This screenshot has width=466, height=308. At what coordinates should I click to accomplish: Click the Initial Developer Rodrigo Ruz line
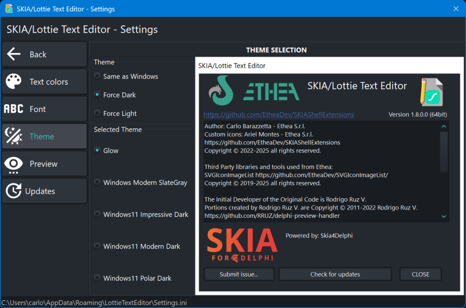tap(285, 199)
